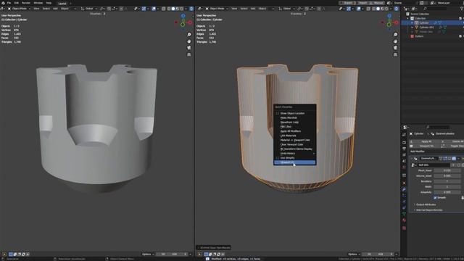The height and width of the screenshot is (261, 464).
Task: Click zoom magnifier icon in right viewport
Action: 395,35
